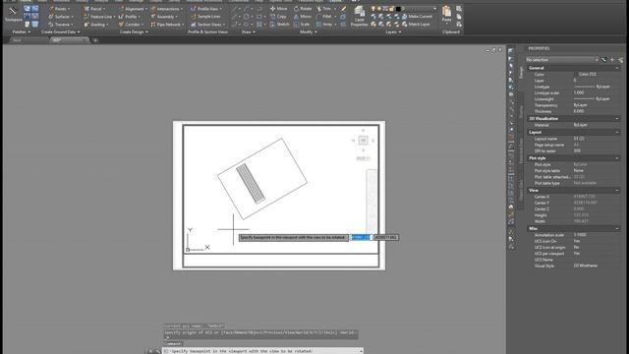Expand Create Ground Data panel
This screenshot has height=354, width=629.
click(x=60, y=31)
